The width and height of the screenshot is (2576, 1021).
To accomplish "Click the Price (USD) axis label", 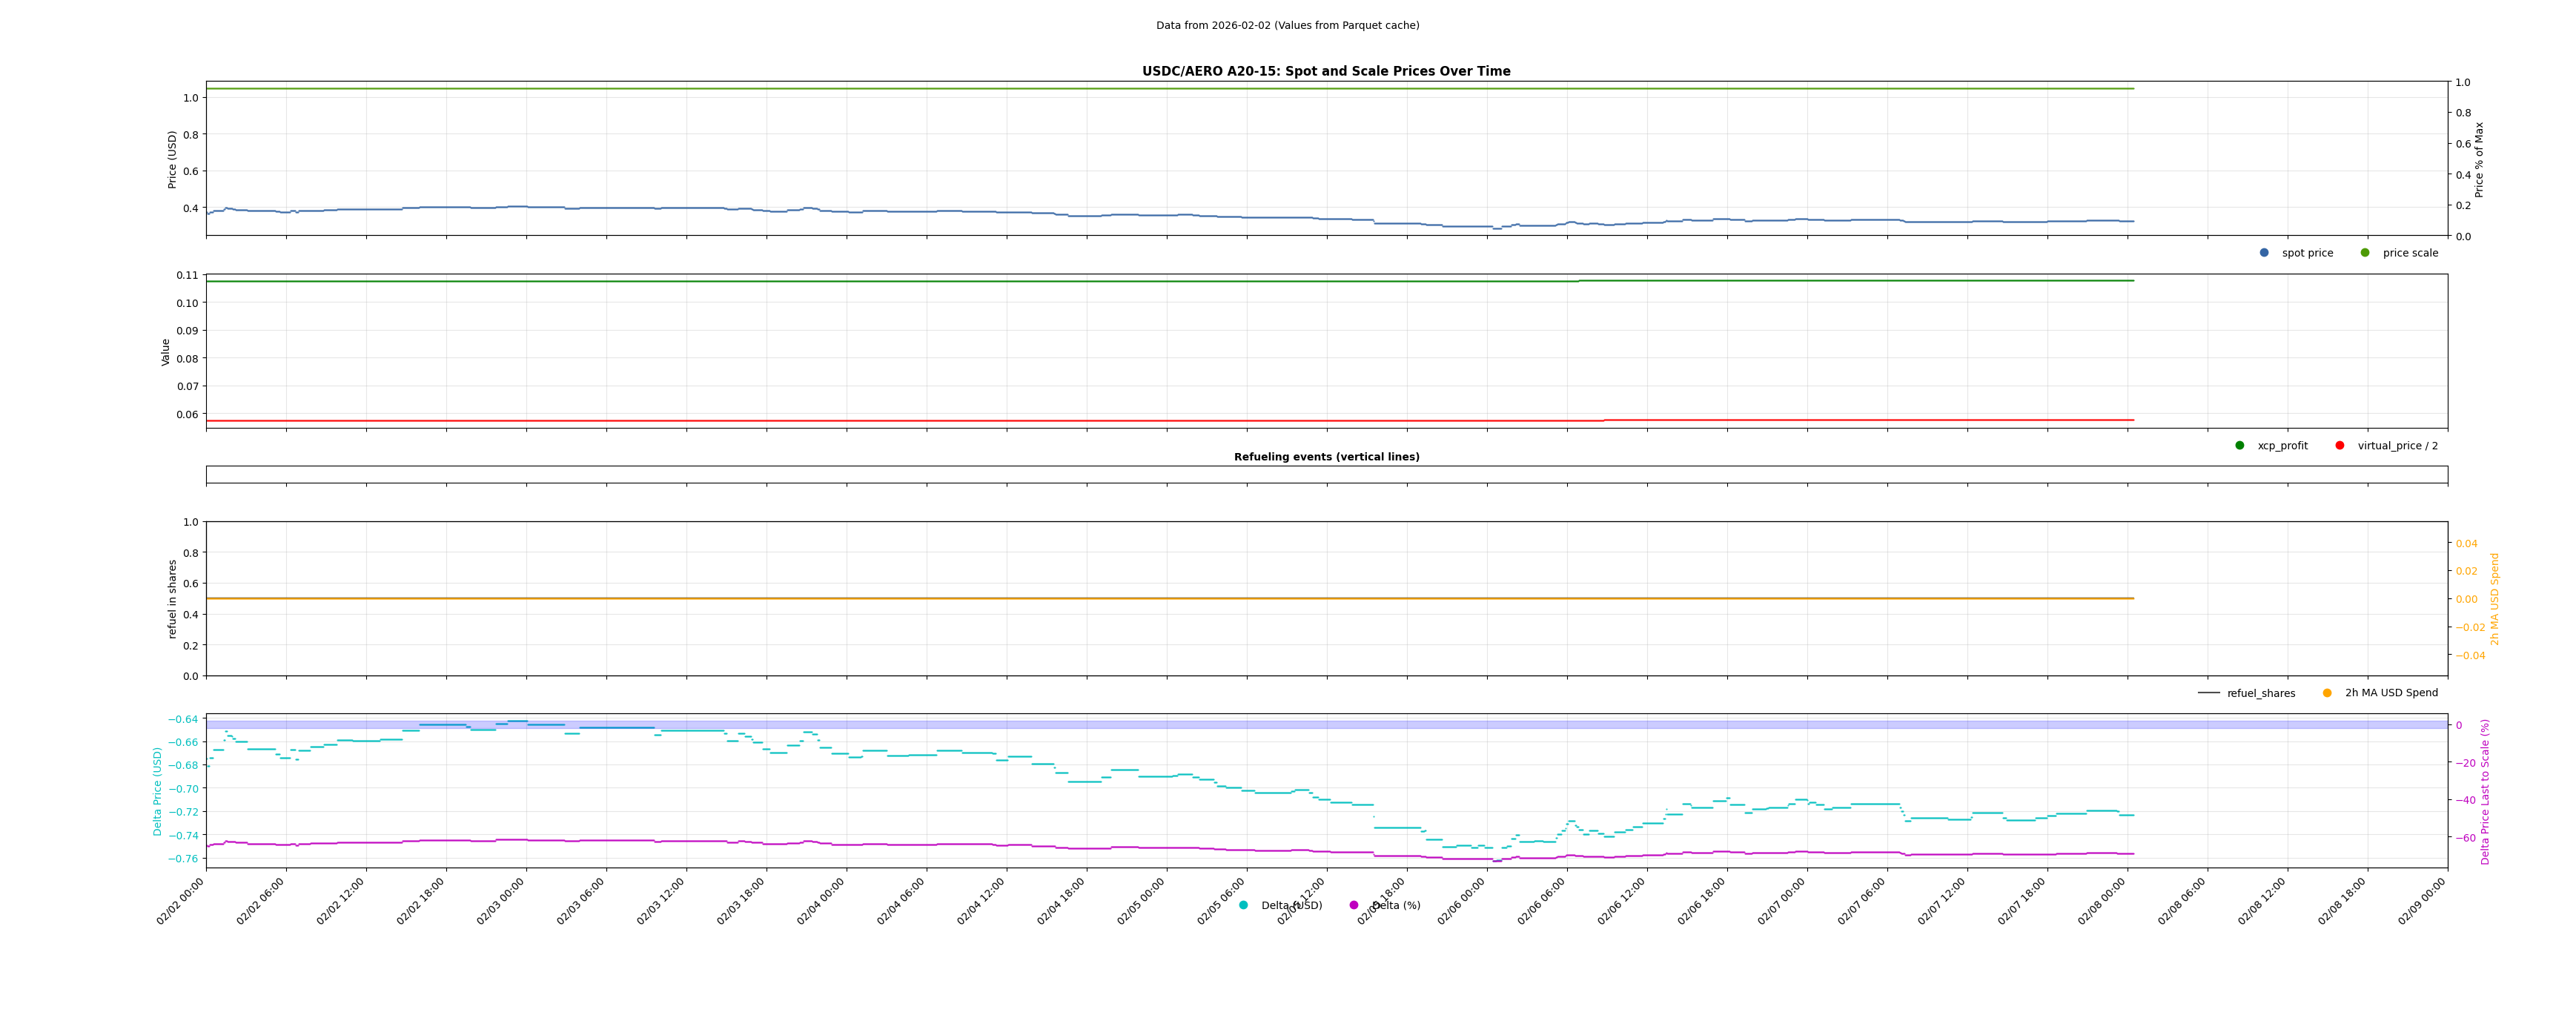I will (172, 159).
